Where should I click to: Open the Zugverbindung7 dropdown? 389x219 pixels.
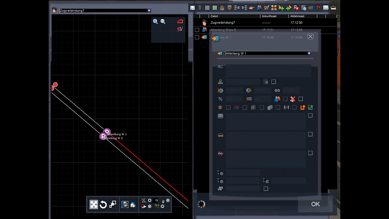[149, 11]
